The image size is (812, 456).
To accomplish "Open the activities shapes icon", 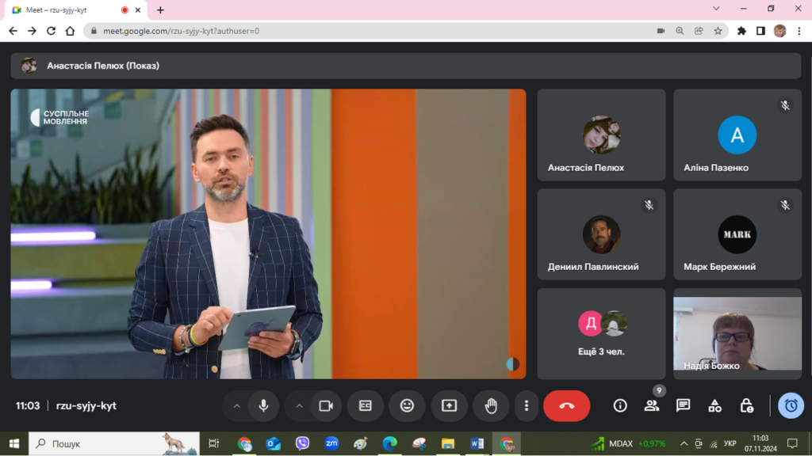I will click(x=714, y=406).
